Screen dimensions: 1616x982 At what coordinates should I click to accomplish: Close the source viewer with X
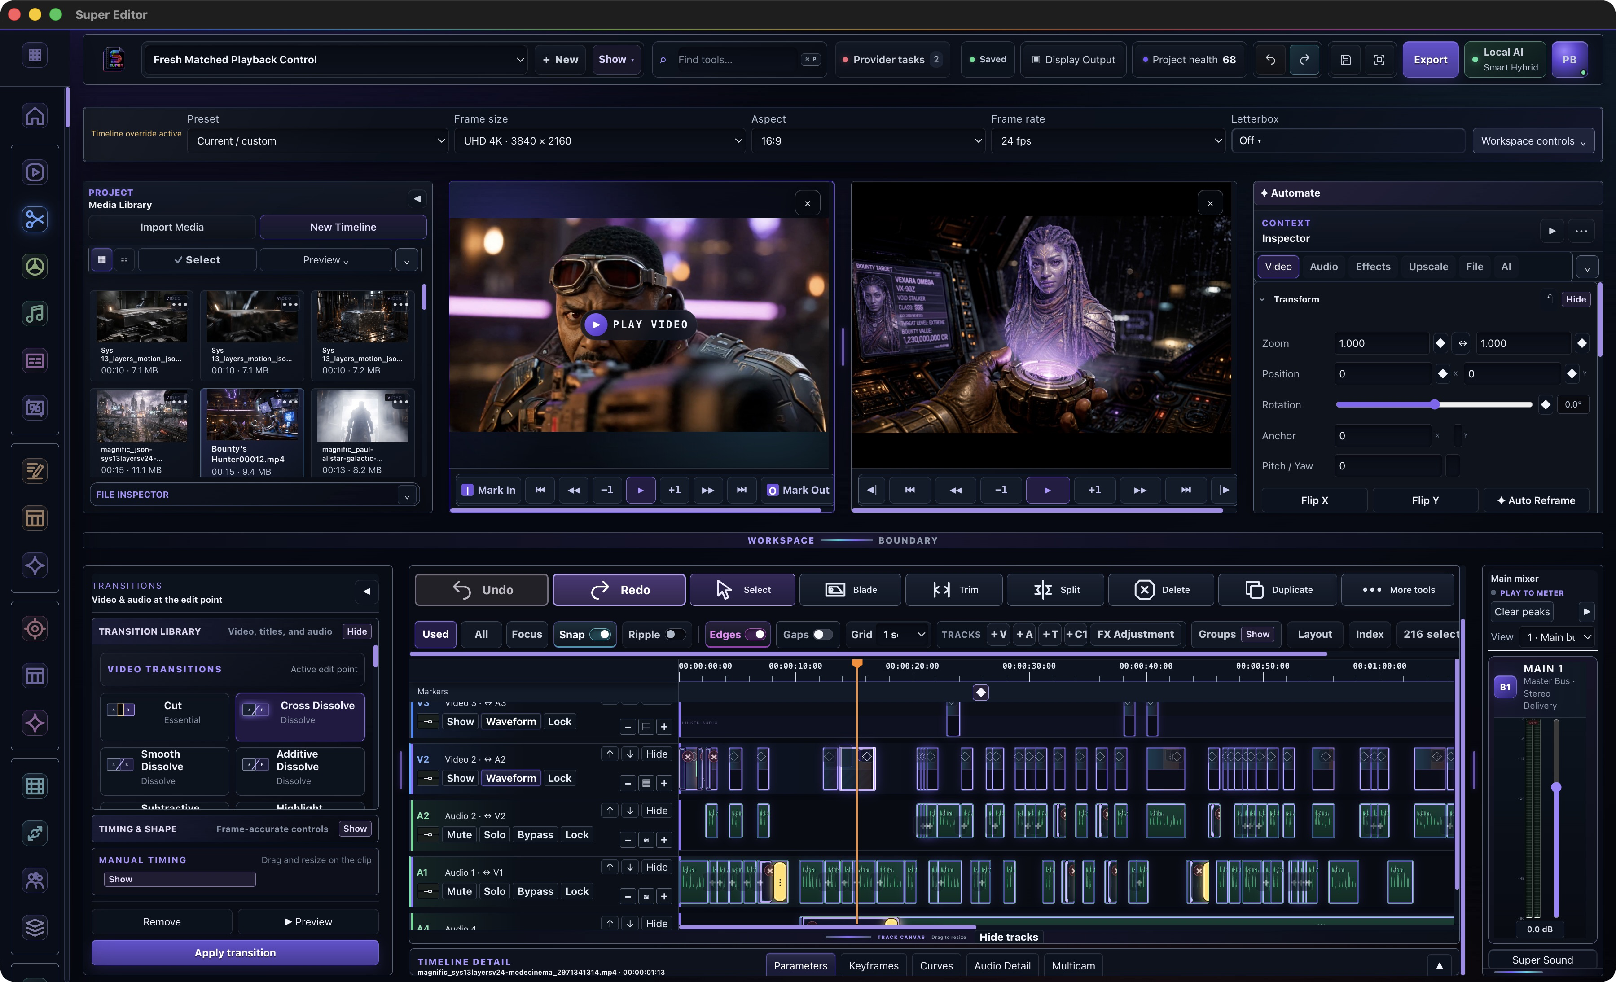pos(808,203)
